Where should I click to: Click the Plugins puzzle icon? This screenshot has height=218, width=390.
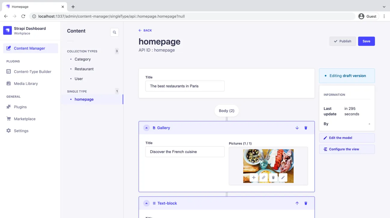[8, 107]
